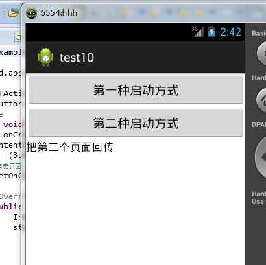Screen dimensions: 266x265
Task: Click the folder icon in Eclipse toolbar
Action: [x=14, y=12]
